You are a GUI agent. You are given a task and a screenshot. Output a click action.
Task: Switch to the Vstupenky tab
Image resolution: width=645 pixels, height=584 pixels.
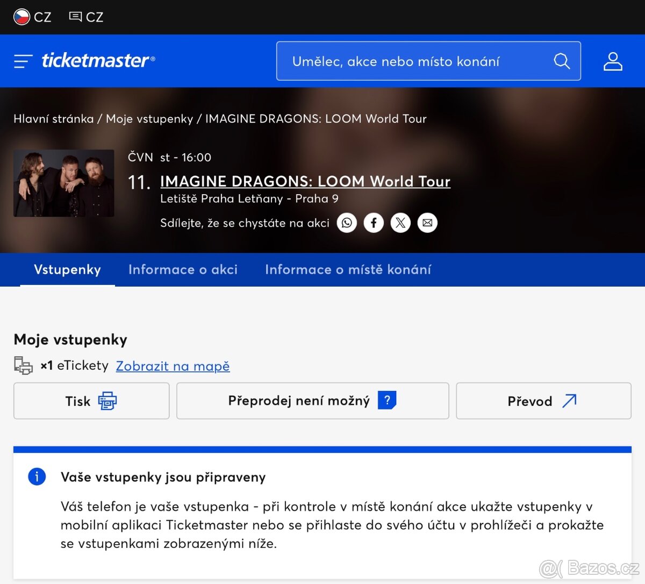67,269
